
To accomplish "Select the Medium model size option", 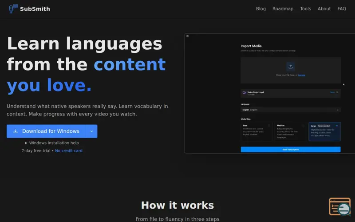I will 291,131.
